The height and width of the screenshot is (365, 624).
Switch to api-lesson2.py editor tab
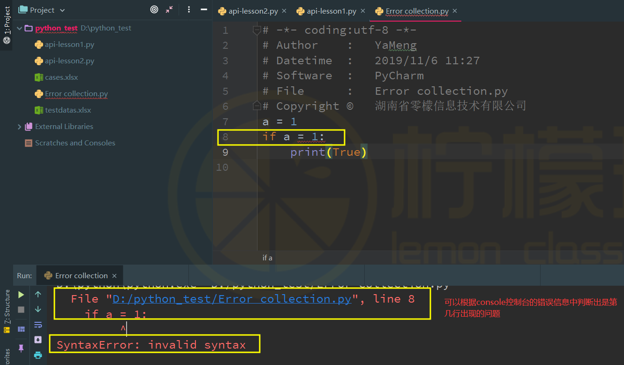(252, 11)
